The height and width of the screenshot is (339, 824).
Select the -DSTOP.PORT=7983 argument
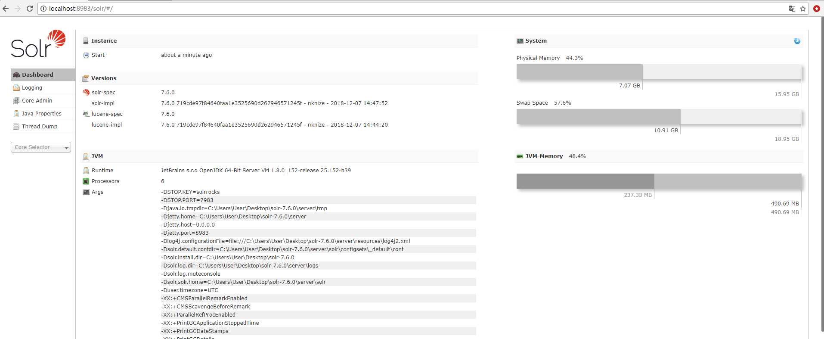(x=187, y=200)
